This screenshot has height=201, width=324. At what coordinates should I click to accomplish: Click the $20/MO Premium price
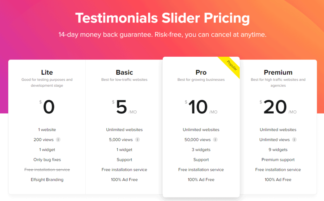coord(278,107)
